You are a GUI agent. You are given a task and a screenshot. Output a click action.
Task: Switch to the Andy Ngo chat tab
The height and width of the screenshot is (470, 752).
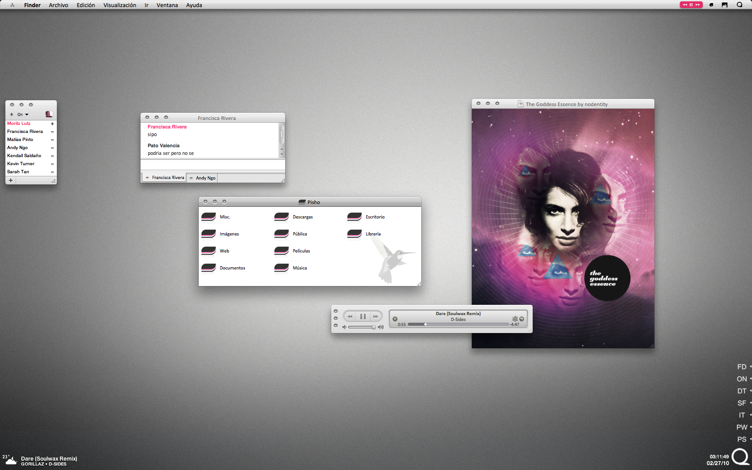coord(202,178)
